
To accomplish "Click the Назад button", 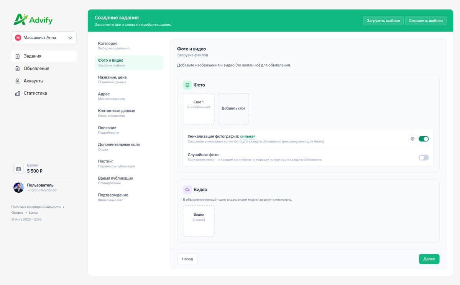I will pyautogui.click(x=187, y=259).
